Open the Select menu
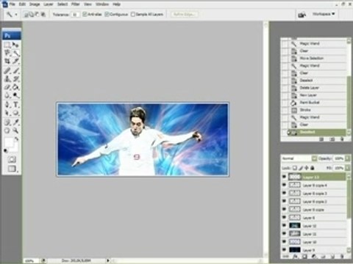353x264 pixels. (x=63, y=4)
